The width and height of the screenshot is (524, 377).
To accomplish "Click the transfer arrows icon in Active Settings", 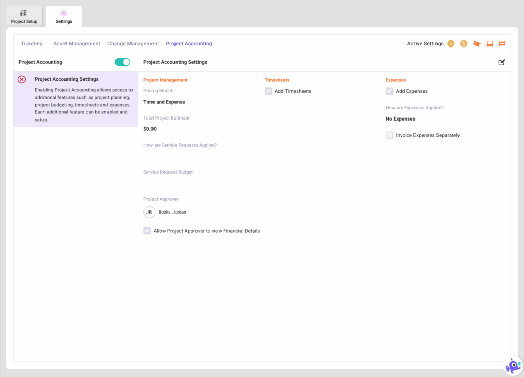I will (502, 44).
